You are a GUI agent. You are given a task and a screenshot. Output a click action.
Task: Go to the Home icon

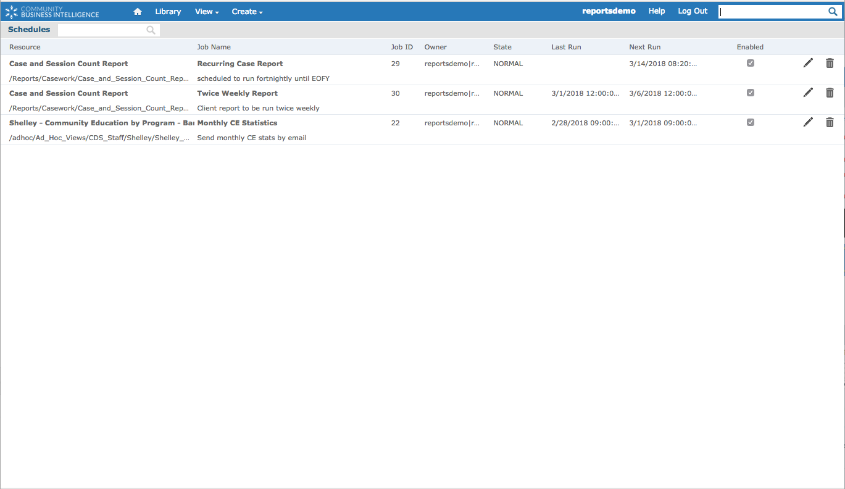138,11
